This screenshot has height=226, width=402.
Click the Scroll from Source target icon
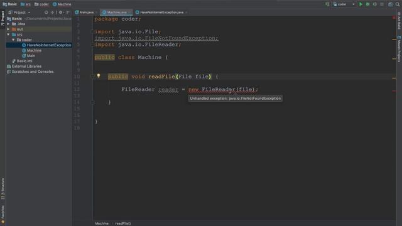(x=46, y=13)
